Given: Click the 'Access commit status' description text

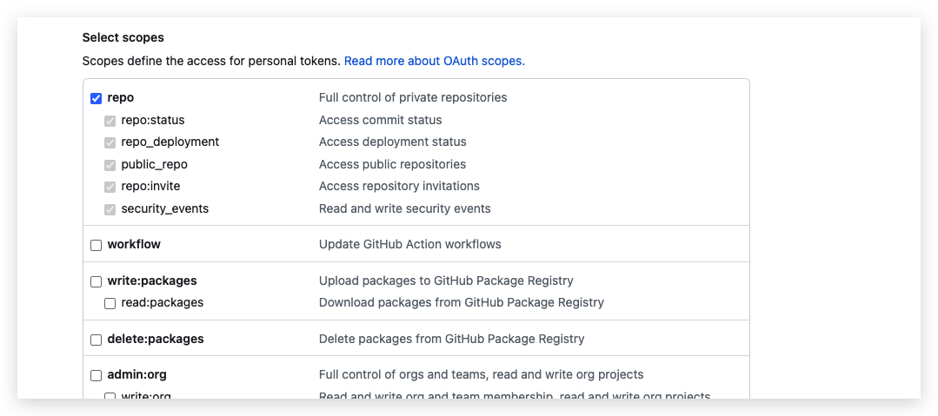Looking at the screenshot, I should pos(380,120).
